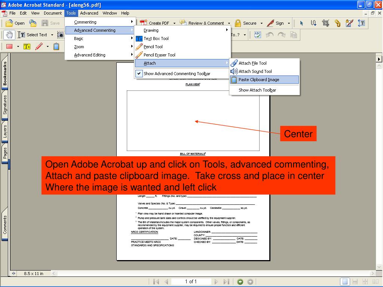Viewport: 383px width, 287px height.
Task: Open Review & Comment dropdown arrow
Action: pyautogui.click(x=229, y=23)
